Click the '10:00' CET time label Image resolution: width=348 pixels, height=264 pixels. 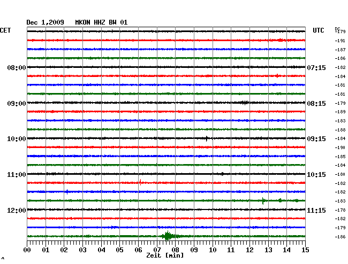tap(17, 139)
